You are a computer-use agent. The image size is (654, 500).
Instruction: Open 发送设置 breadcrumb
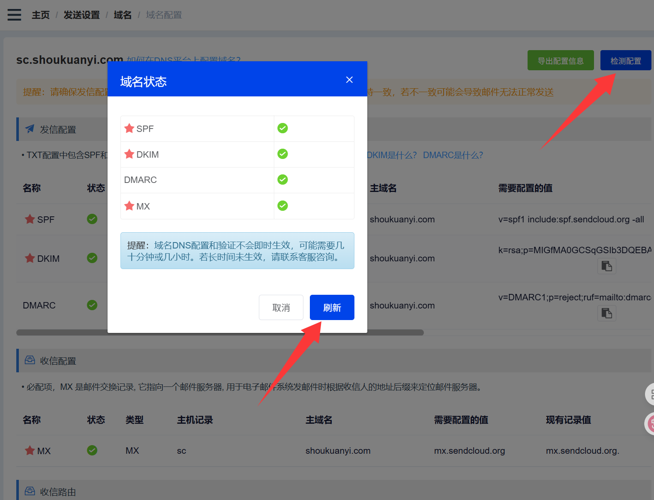81,15
